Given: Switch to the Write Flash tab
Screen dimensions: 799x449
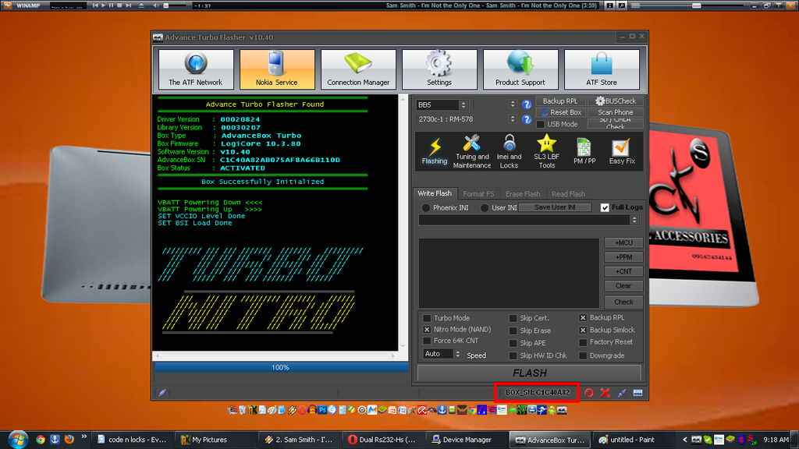Looking at the screenshot, I should pyautogui.click(x=435, y=193).
